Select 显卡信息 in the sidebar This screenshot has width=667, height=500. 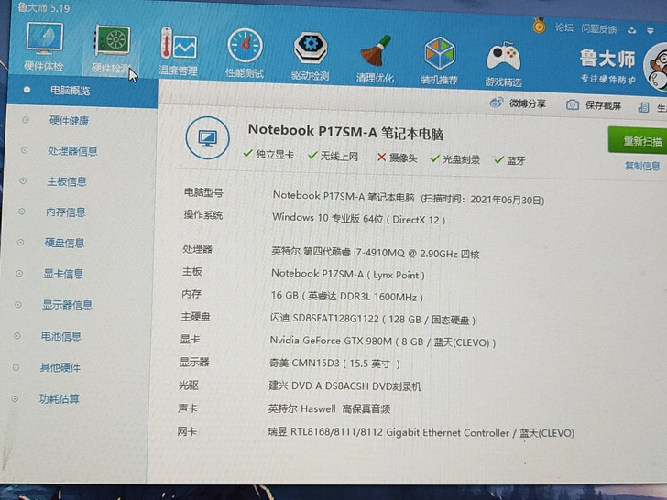point(63,274)
